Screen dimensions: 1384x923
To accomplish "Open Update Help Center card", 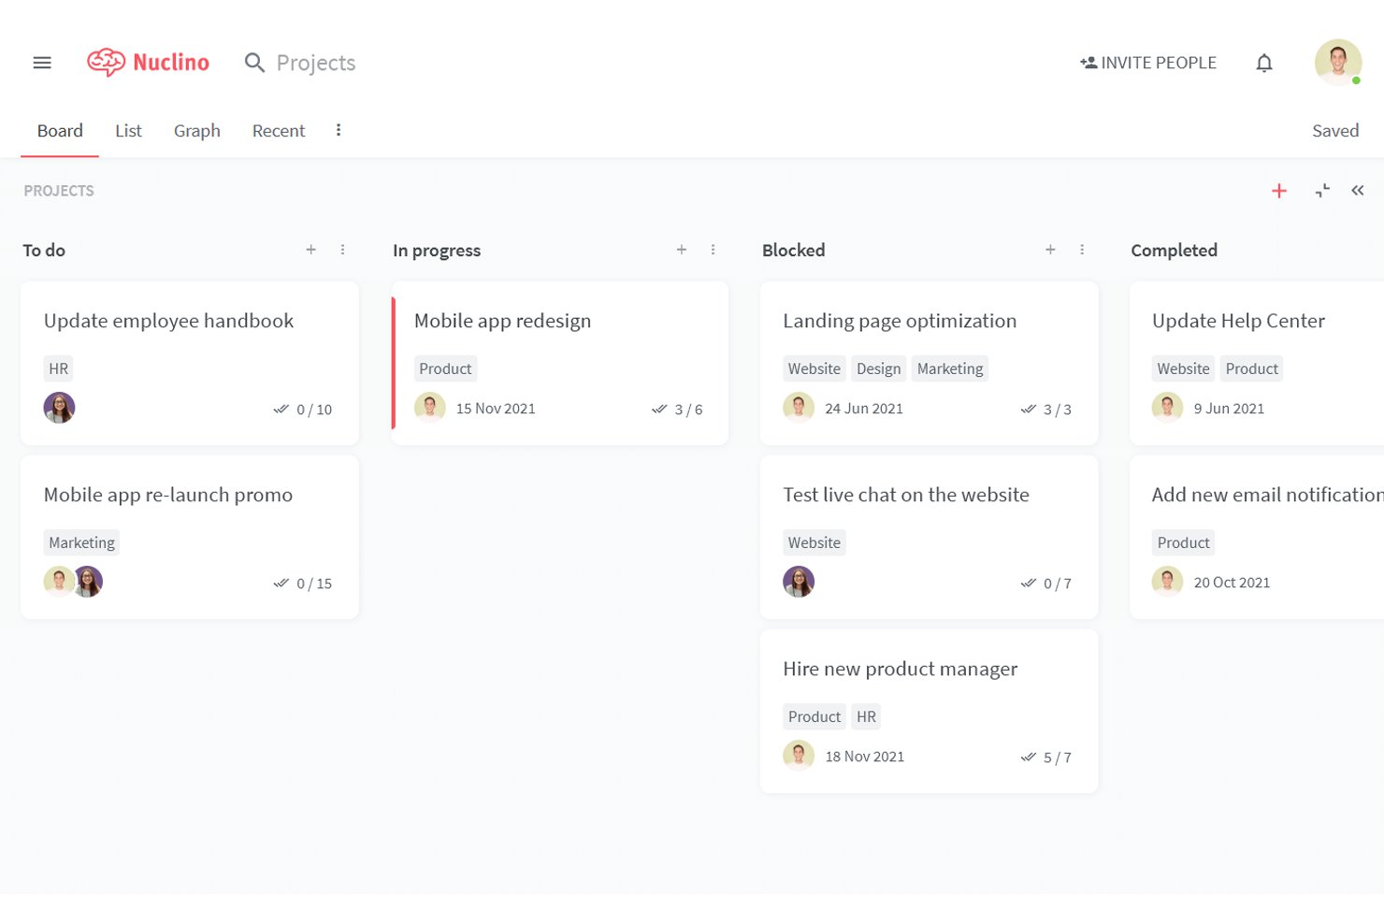I will tap(1257, 363).
